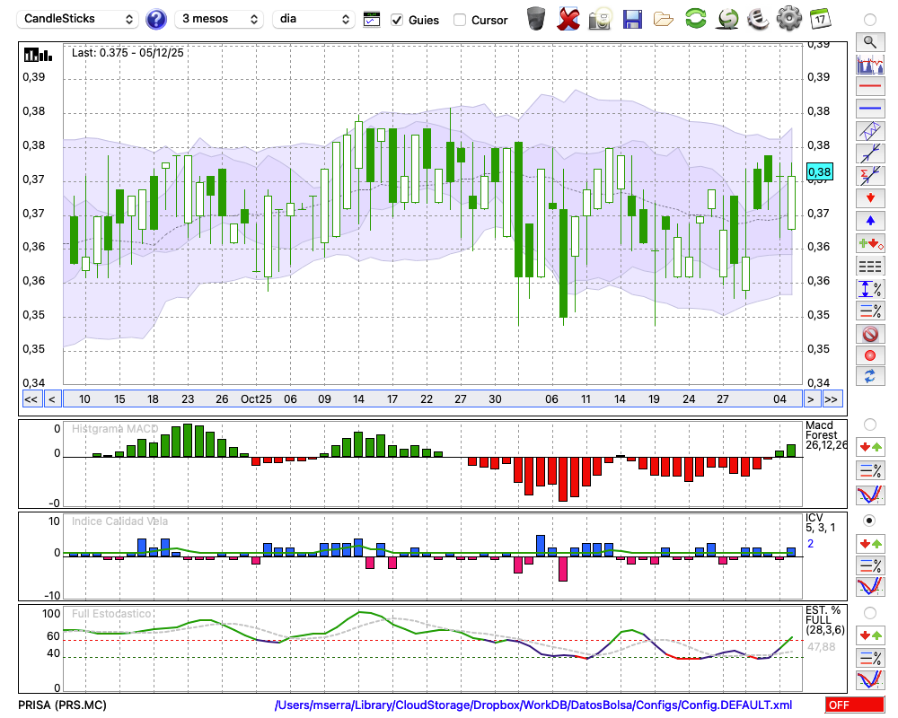
Task: Click the << jump-to-start timeline button
Action: pyautogui.click(x=31, y=399)
